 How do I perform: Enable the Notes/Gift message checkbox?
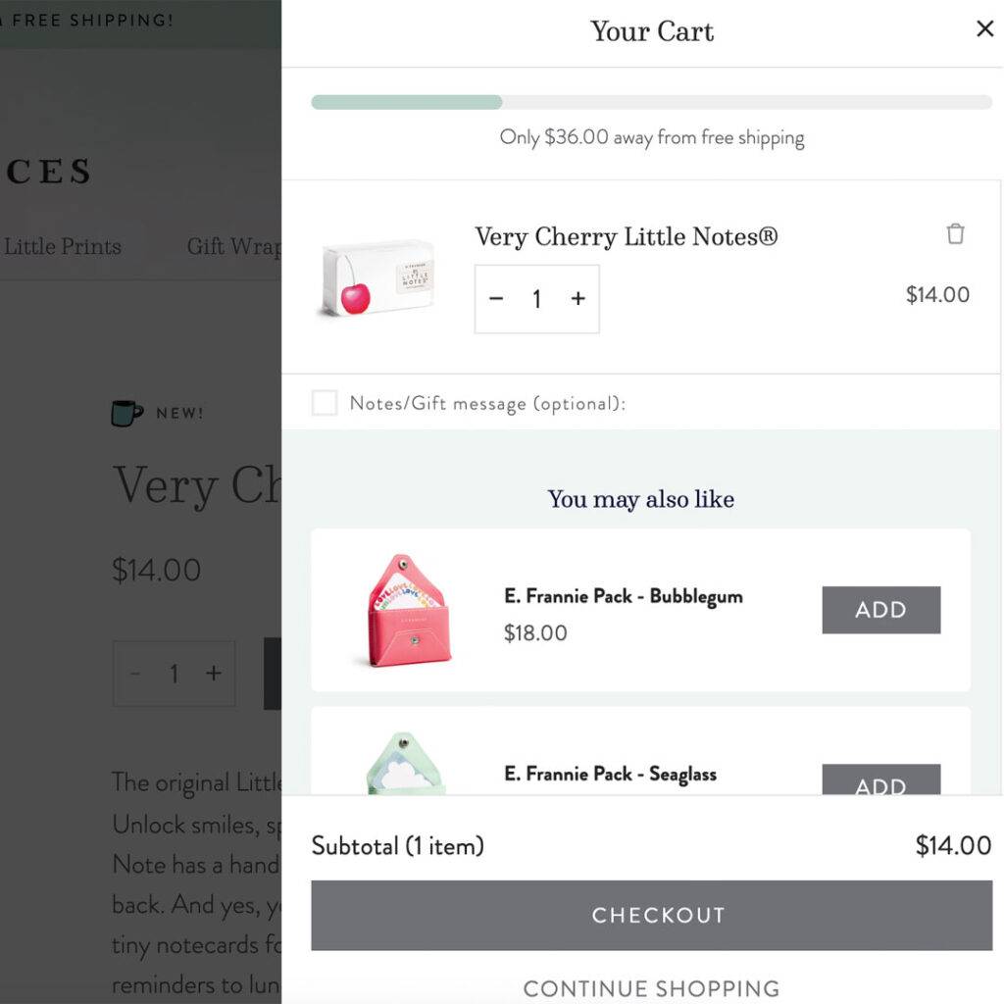point(325,403)
